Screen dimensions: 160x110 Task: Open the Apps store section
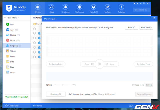tap(51, 8)
